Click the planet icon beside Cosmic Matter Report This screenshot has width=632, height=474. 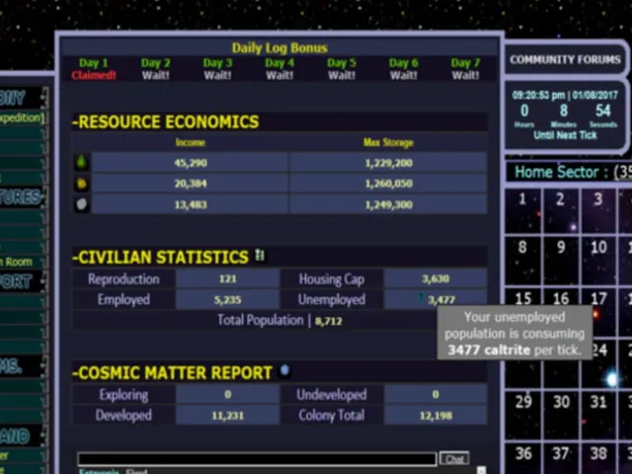tap(284, 370)
